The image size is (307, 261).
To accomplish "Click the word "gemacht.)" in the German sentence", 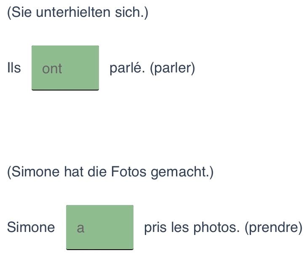I will click(x=182, y=172).
